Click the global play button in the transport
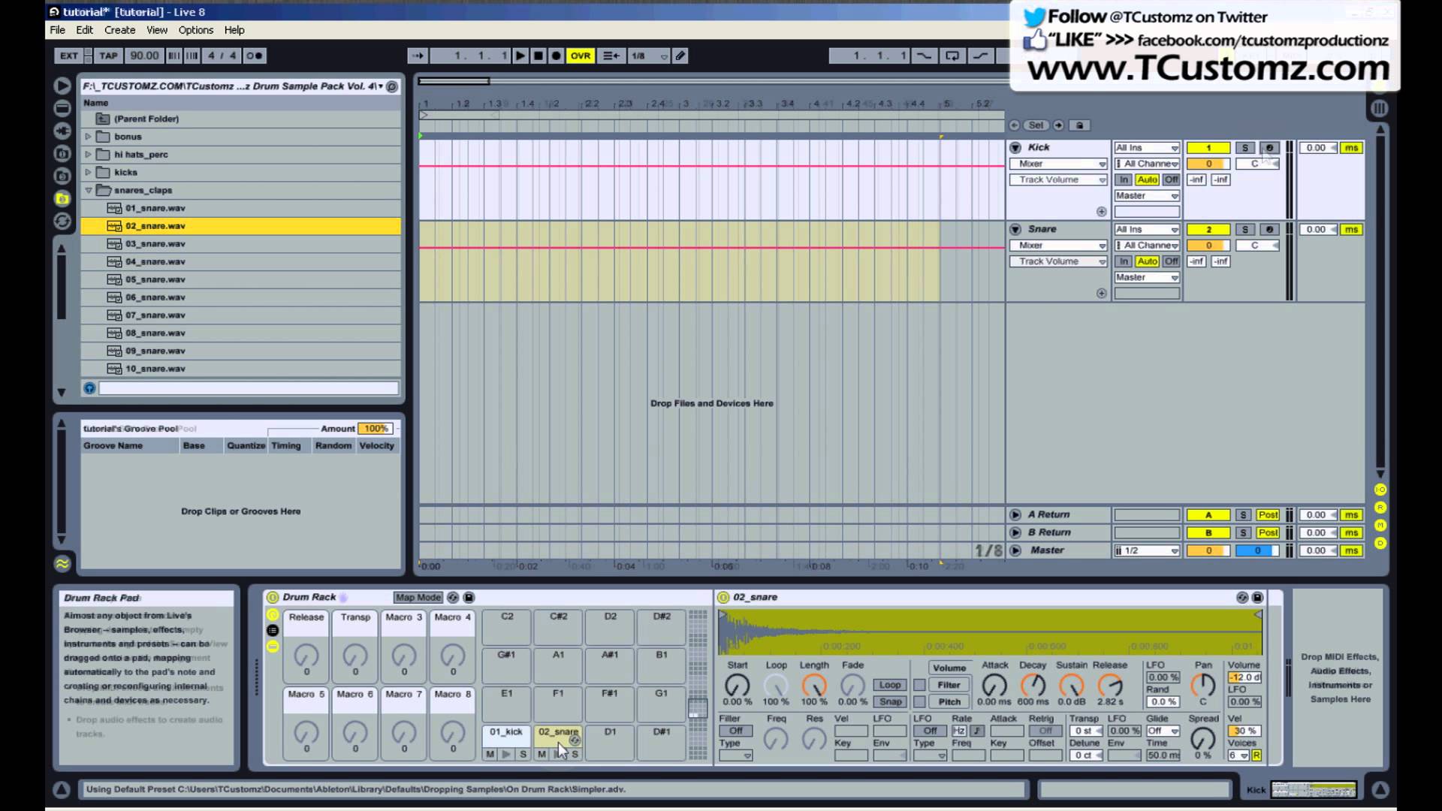 pos(520,56)
